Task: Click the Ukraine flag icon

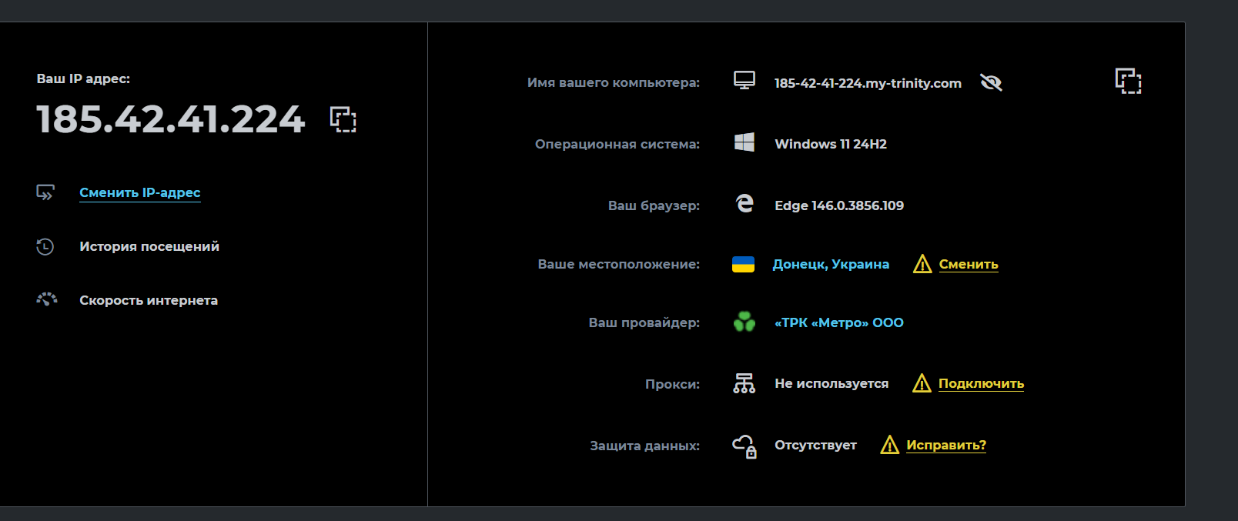Action: coord(743,264)
